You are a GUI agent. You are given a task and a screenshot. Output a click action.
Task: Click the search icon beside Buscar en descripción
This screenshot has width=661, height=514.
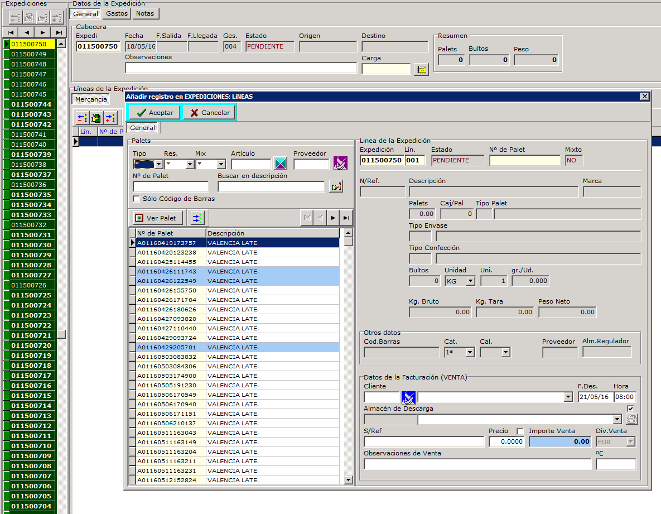tap(336, 186)
